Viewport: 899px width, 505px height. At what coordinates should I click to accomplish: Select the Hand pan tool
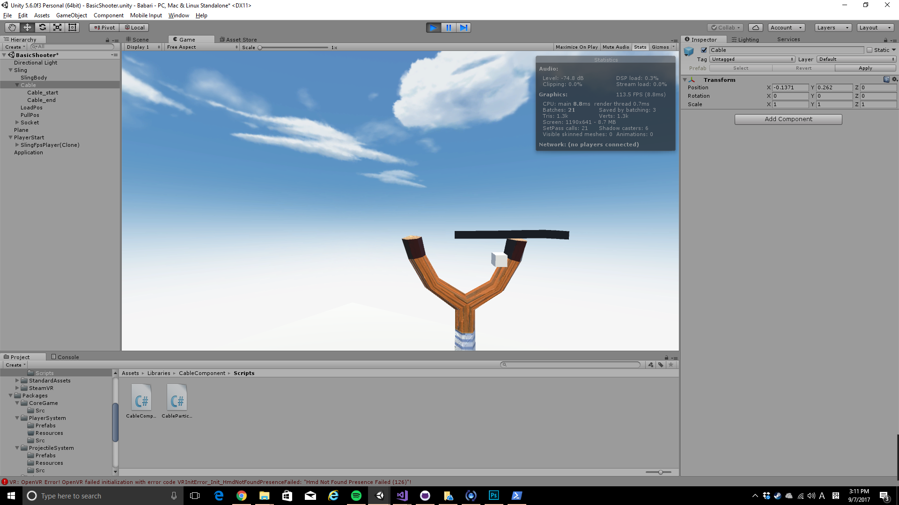click(11, 27)
